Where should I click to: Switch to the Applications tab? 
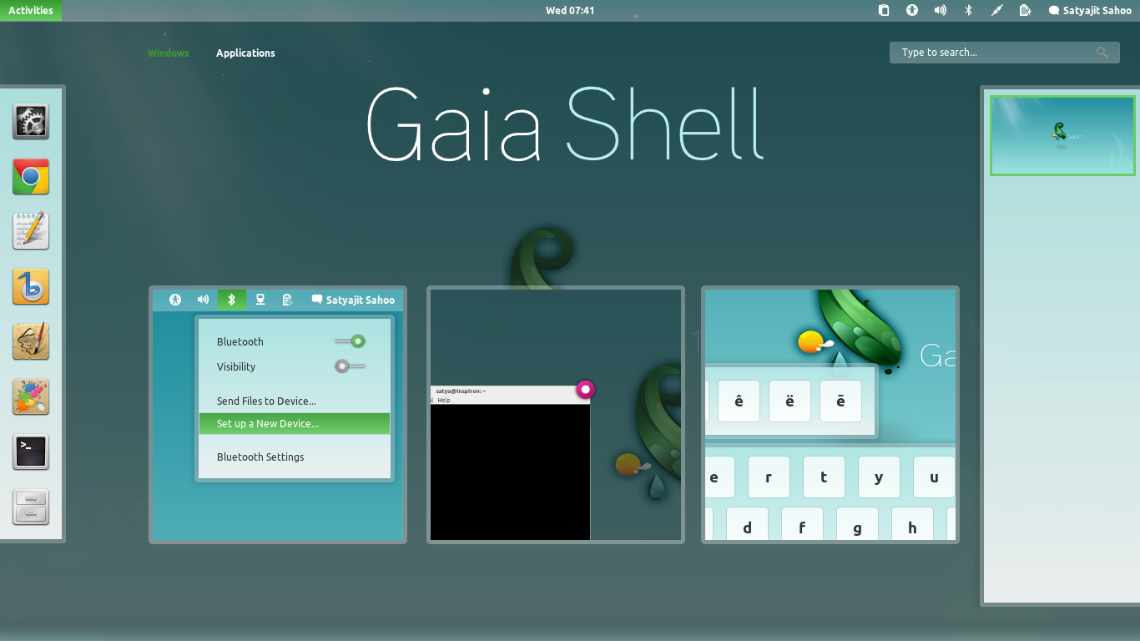[245, 53]
